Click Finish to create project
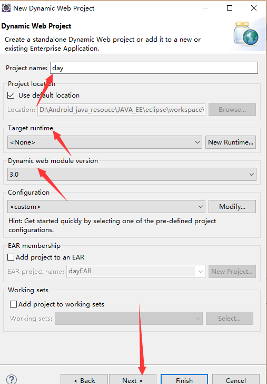The height and width of the screenshot is (384, 267). tap(184, 380)
